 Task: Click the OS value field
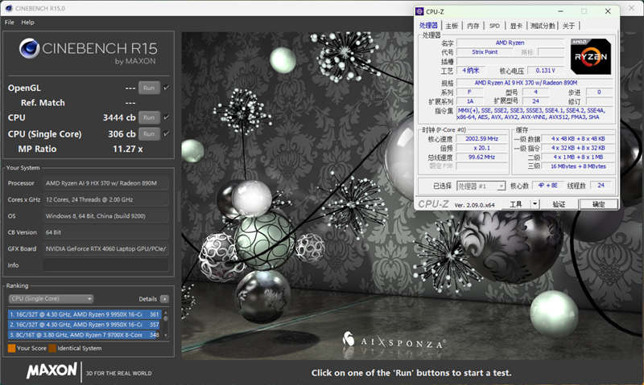pos(106,215)
